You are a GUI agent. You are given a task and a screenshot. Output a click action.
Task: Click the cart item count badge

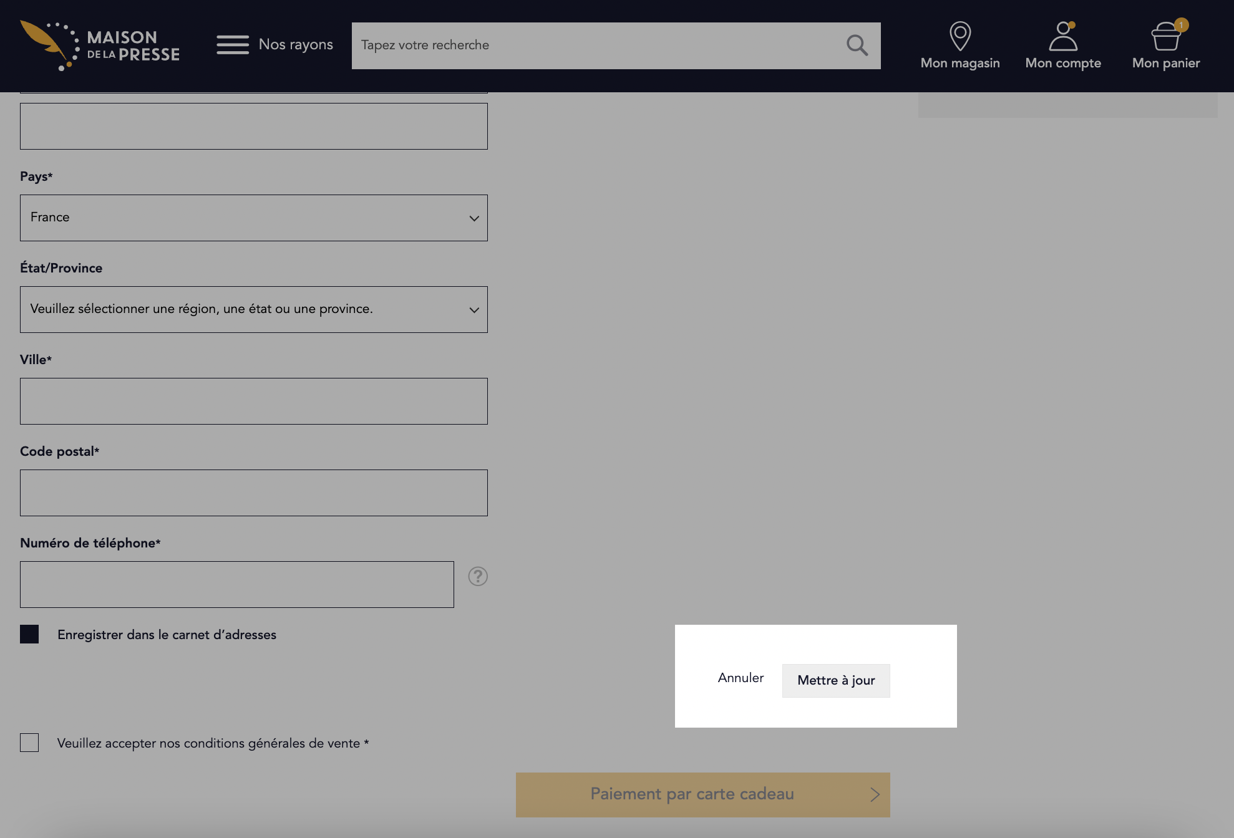[x=1181, y=25]
